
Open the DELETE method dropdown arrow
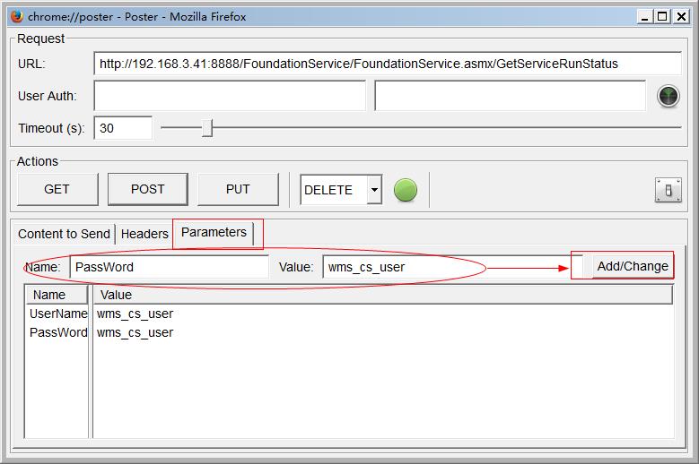tap(374, 190)
